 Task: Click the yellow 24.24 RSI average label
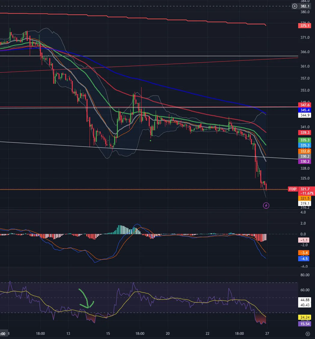[x=304, y=317]
